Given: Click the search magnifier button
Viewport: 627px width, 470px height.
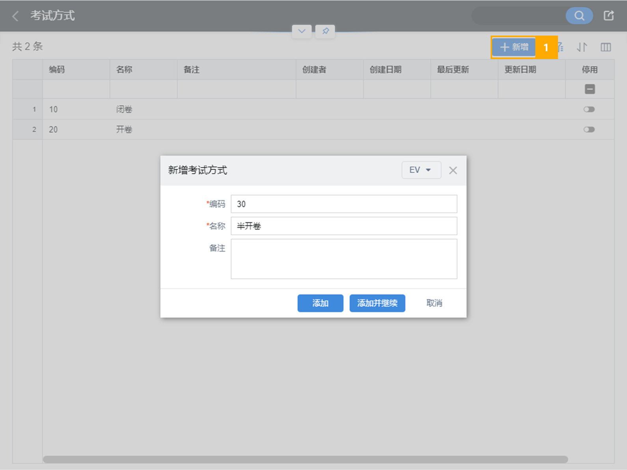Looking at the screenshot, I should [579, 16].
